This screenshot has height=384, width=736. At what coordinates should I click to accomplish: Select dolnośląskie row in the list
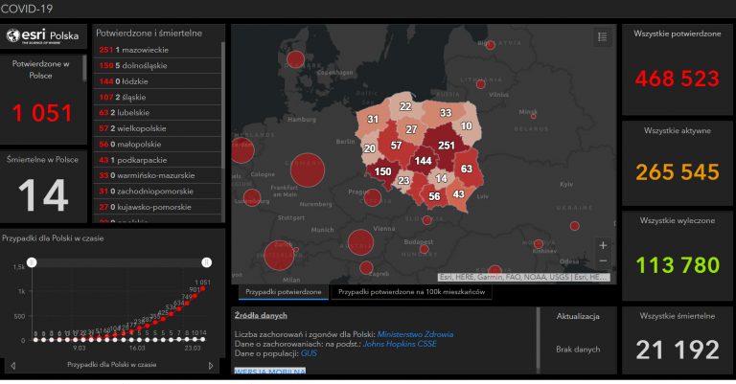pyautogui.click(x=157, y=66)
